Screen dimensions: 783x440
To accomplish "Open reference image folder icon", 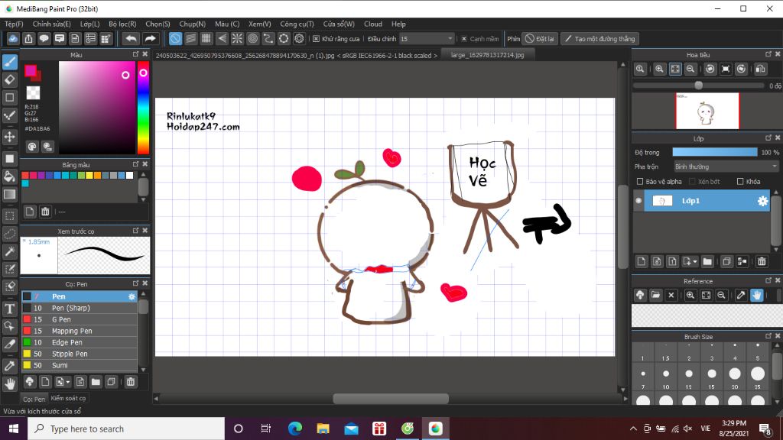I will [x=655, y=296].
